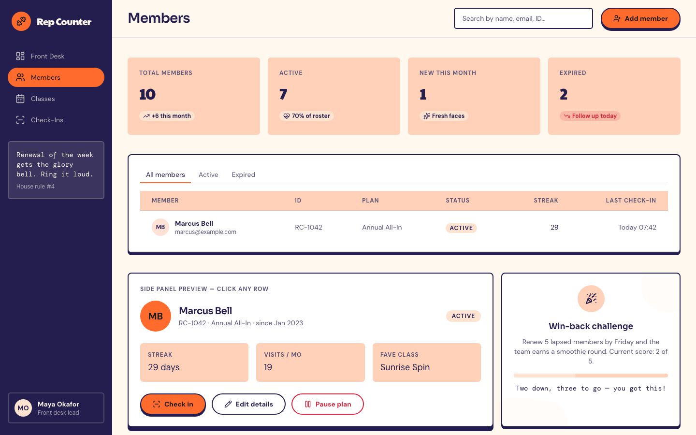Click the sparkle icon beside Fresh faces

(427, 116)
